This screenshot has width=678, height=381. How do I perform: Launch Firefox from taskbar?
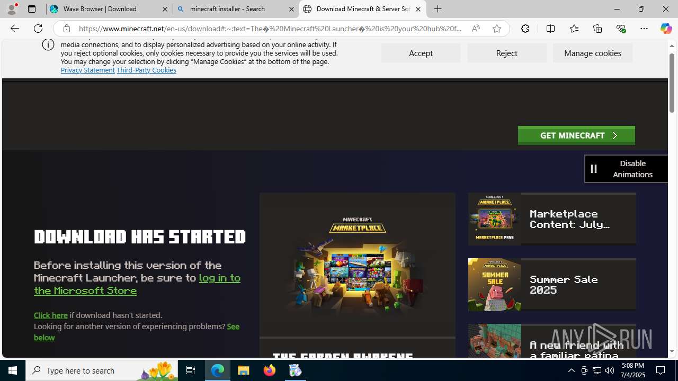coord(270,370)
